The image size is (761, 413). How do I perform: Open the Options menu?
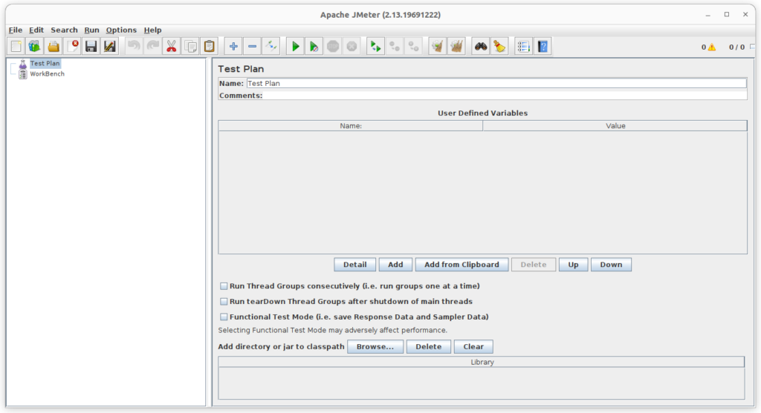121,30
